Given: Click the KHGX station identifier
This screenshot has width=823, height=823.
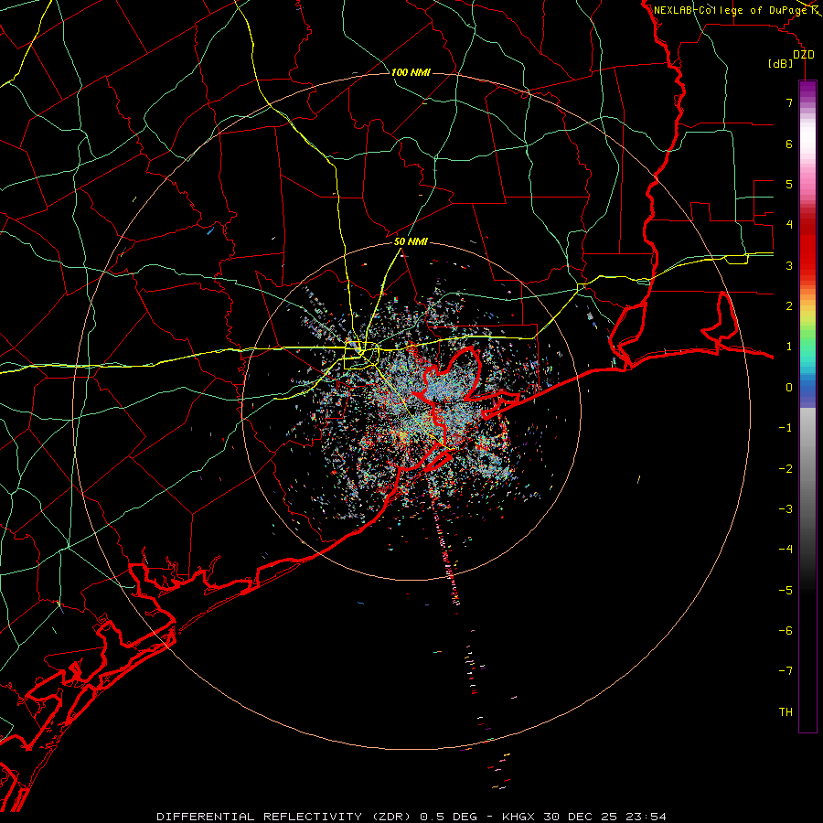Looking at the screenshot, I should pyautogui.click(x=518, y=817).
